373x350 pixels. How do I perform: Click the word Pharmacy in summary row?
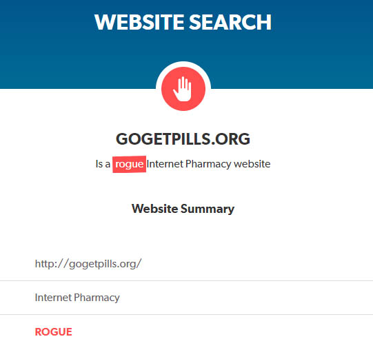97,298
